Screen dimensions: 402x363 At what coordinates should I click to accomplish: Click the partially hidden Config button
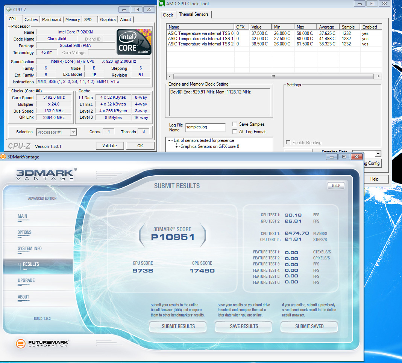373,163
